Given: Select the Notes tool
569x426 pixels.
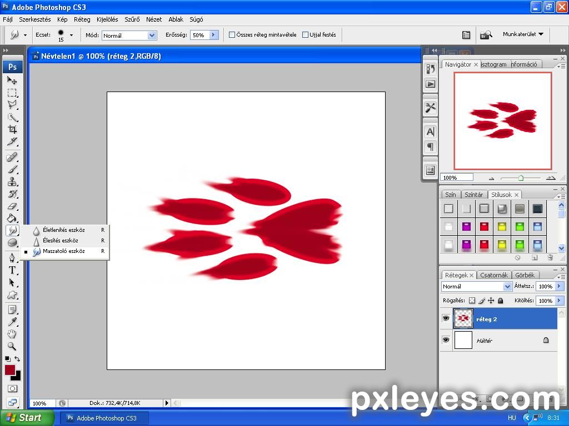Looking at the screenshot, I should tap(12, 310).
